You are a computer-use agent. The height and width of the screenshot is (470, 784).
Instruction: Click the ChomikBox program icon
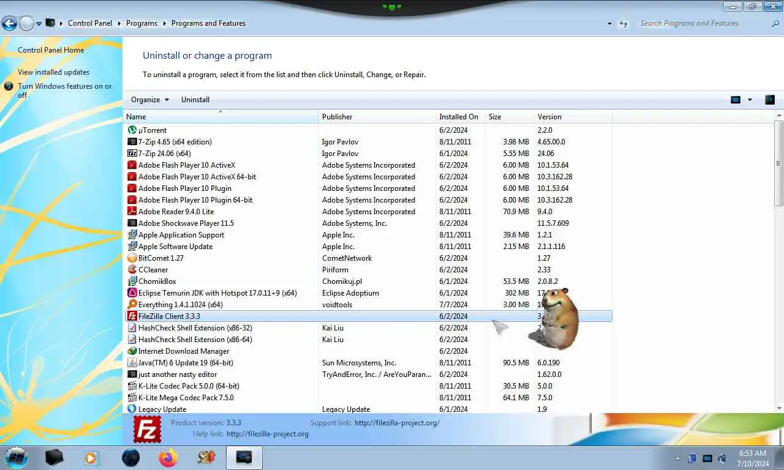pos(132,281)
